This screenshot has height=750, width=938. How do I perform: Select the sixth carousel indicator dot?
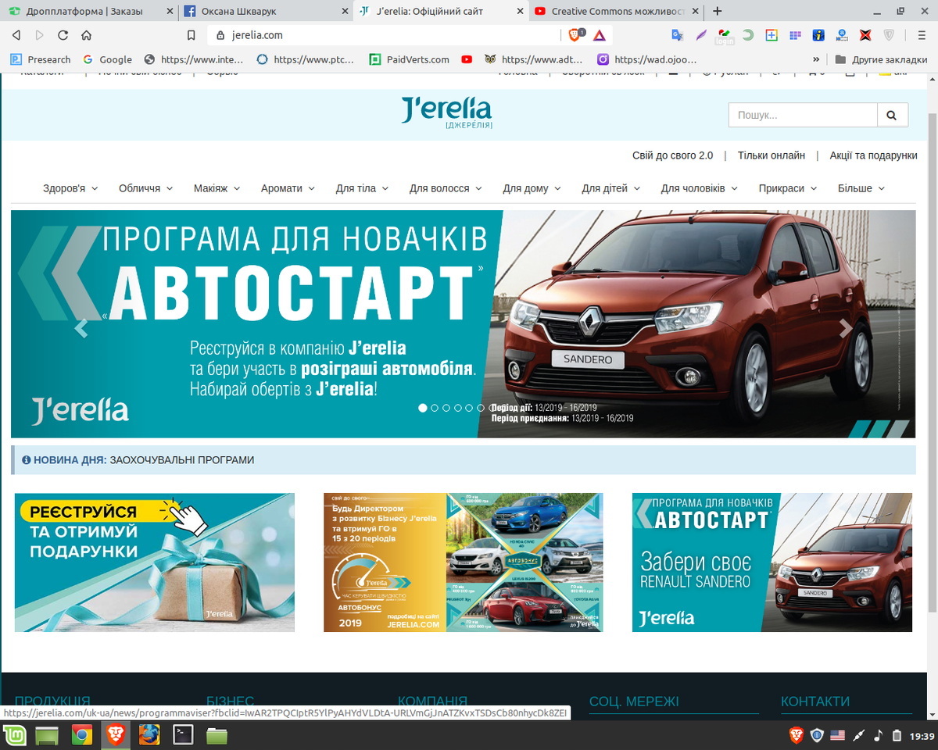[x=481, y=408]
